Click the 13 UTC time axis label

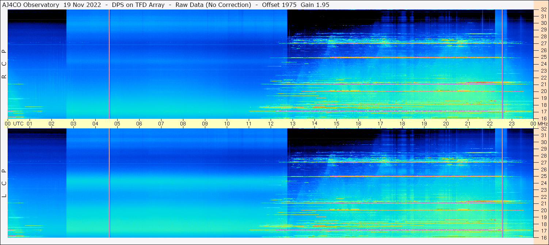click(293, 124)
